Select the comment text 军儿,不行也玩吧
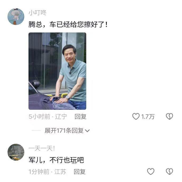This screenshot has height=182, width=182. (x=56, y=160)
